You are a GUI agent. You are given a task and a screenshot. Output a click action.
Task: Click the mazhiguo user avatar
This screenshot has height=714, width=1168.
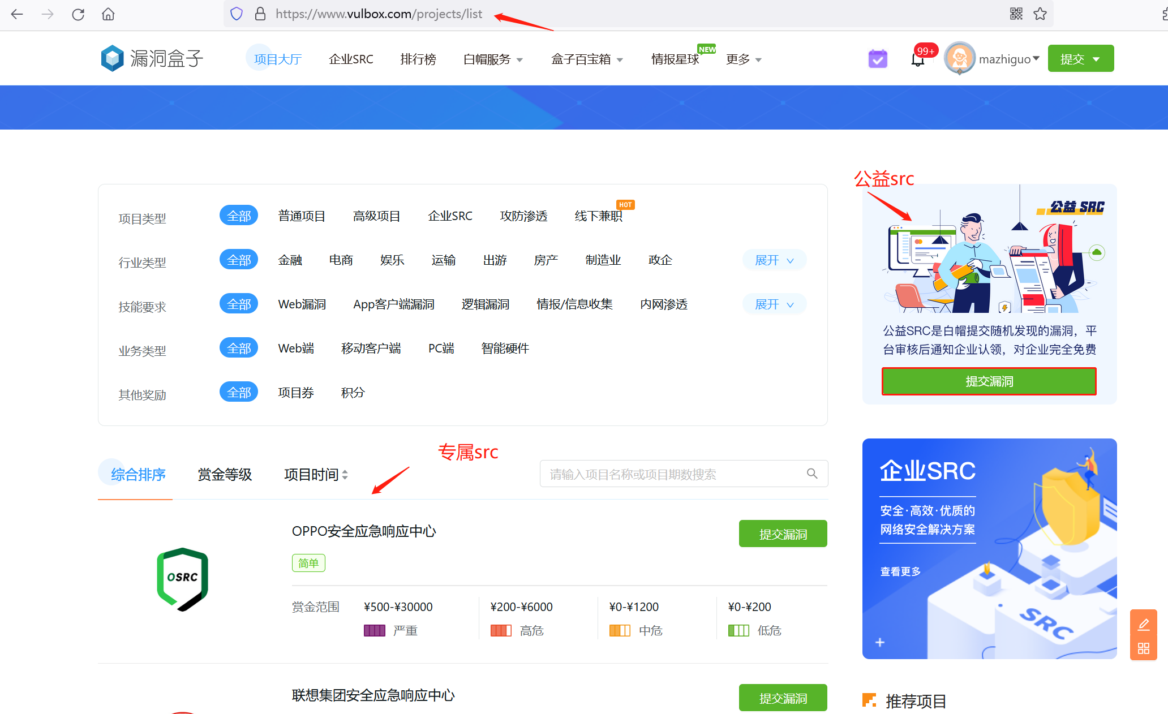(960, 58)
